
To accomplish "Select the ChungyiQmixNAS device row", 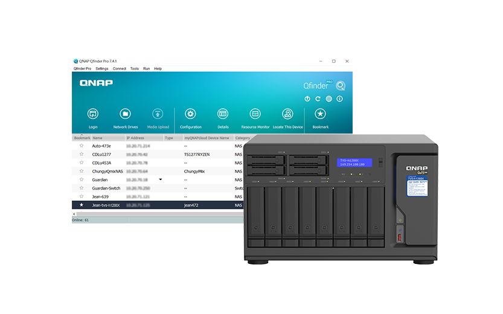I will (107, 171).
